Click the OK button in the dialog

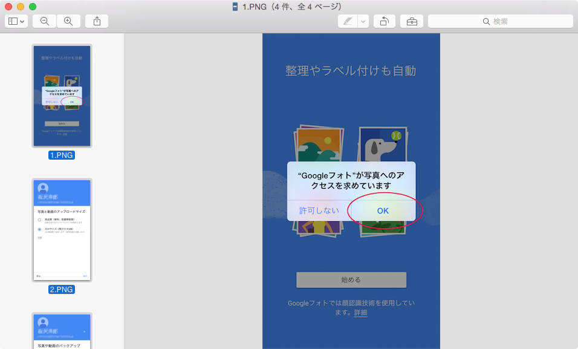pos(383,210)
